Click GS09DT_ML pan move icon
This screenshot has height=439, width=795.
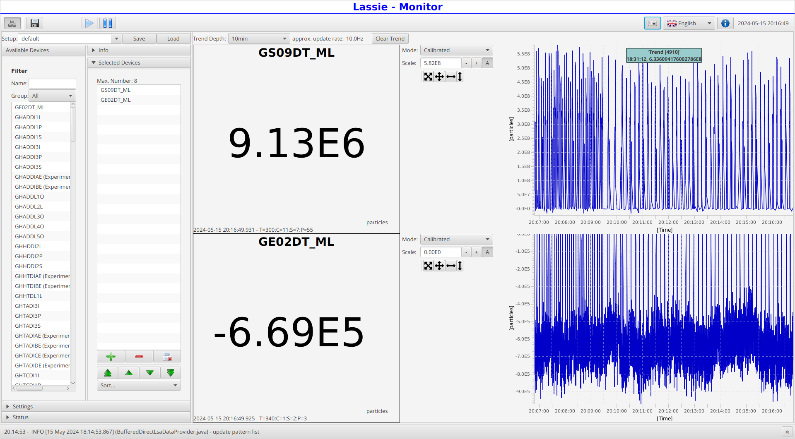[439, 77]
